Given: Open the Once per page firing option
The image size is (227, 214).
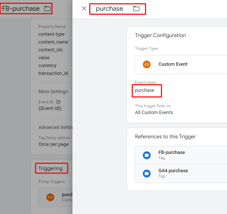Looking at the screenshot, I should 53,144.
